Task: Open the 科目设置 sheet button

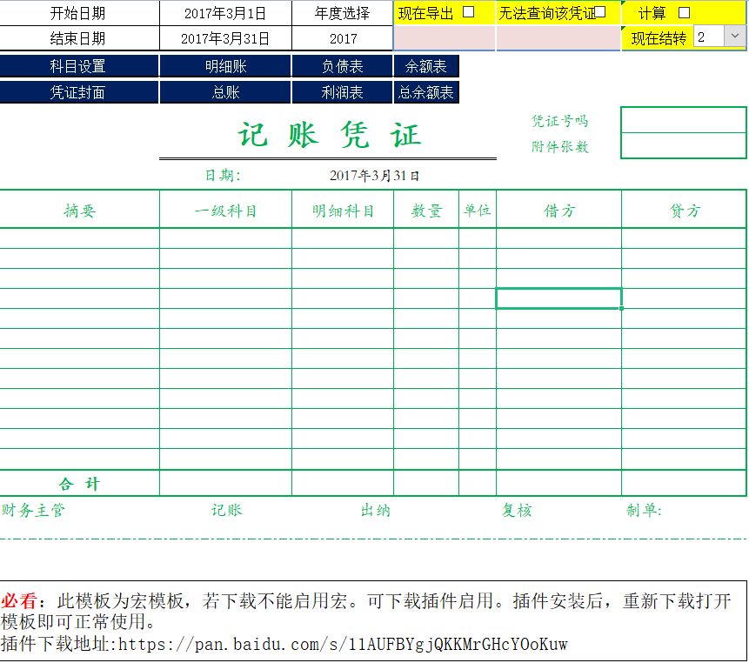Action: tap(79, 65)
